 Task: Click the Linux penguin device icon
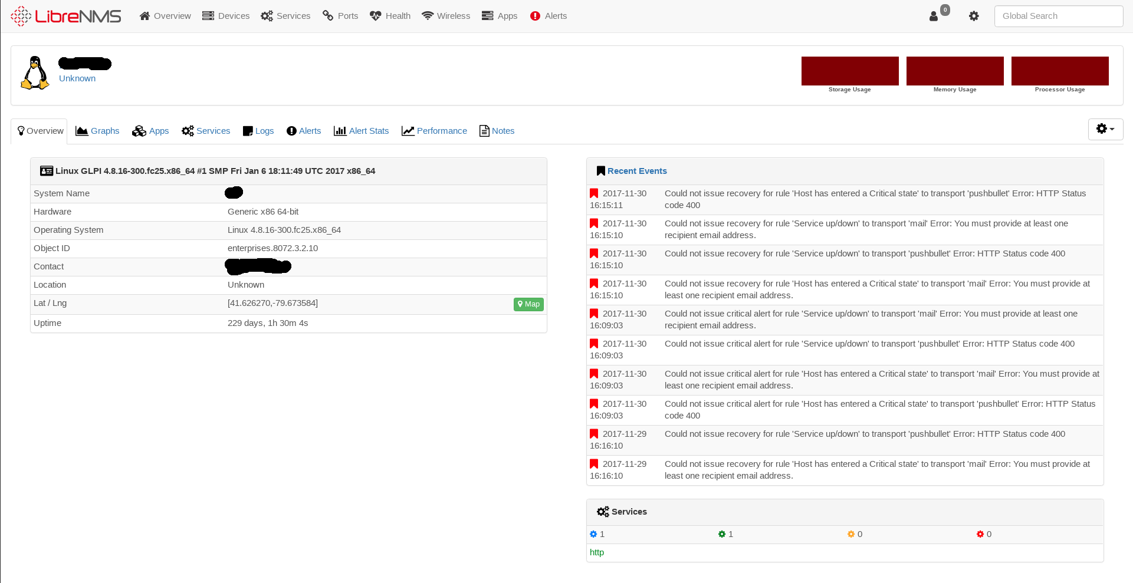34,73
